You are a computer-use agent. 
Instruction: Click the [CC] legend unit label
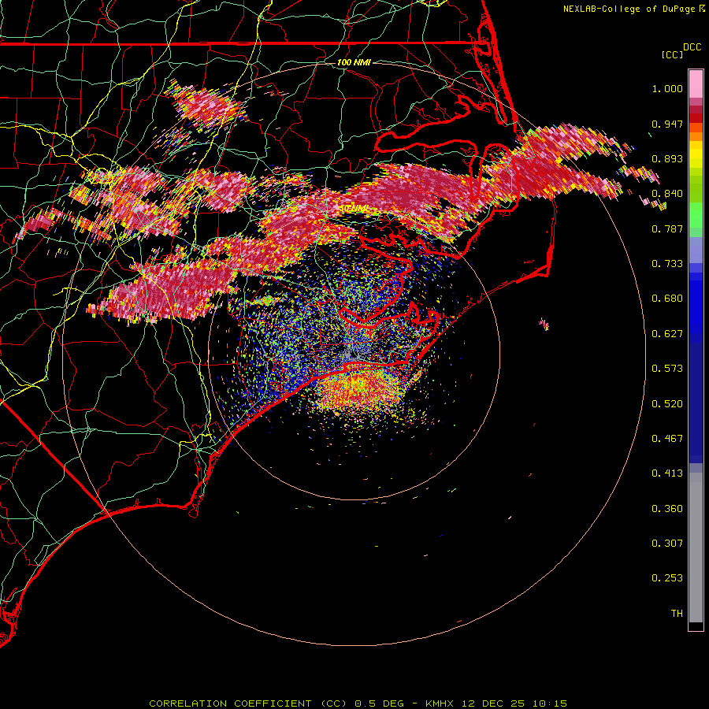[672, 54]
